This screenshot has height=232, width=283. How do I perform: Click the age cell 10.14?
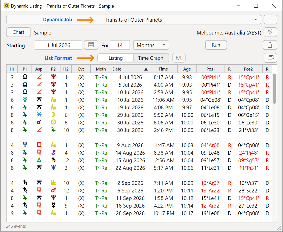[187, 206]
